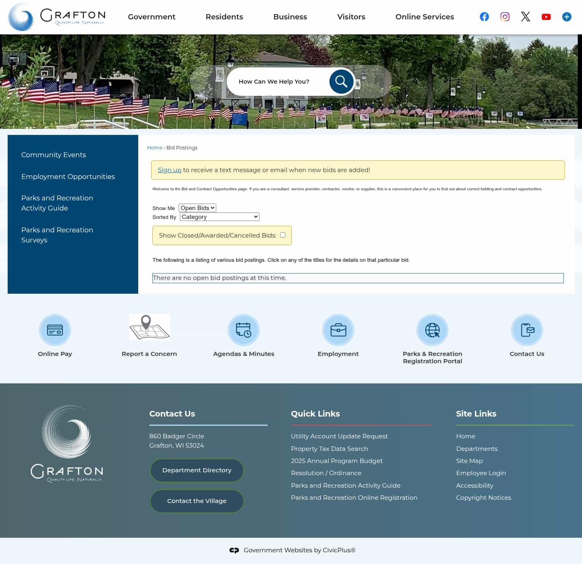This screenshot has width=582, height=564.
Task: Click Contact the Village button
Action: [x=197, y=501]
